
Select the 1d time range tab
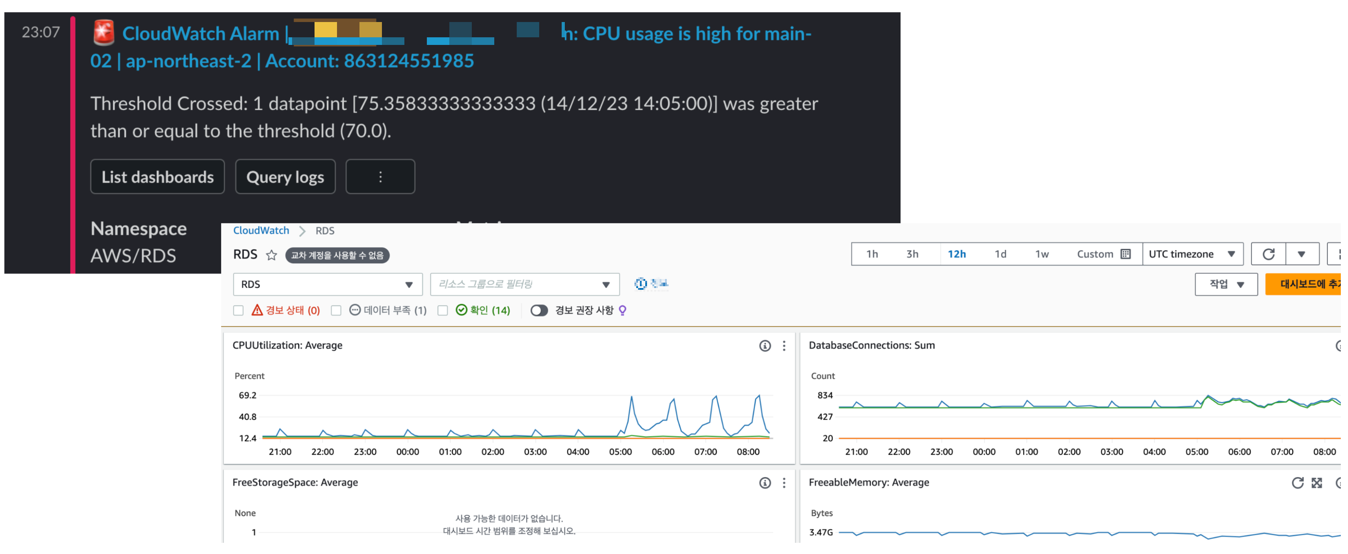click(1000, 254)
